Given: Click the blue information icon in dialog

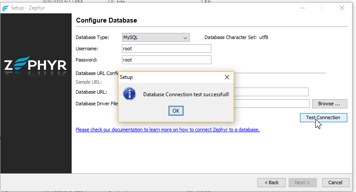Looking at the screenshot, I should (129, 94).
